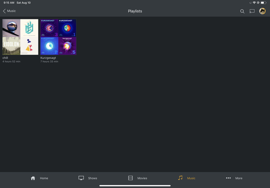Switch to the Movies tab label
The width and height of the screenshot is (270, 188).
click(142, 178)
